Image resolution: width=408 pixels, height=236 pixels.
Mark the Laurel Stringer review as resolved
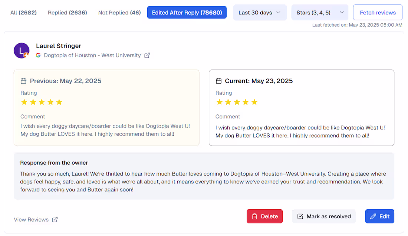(x=324, y=216)
